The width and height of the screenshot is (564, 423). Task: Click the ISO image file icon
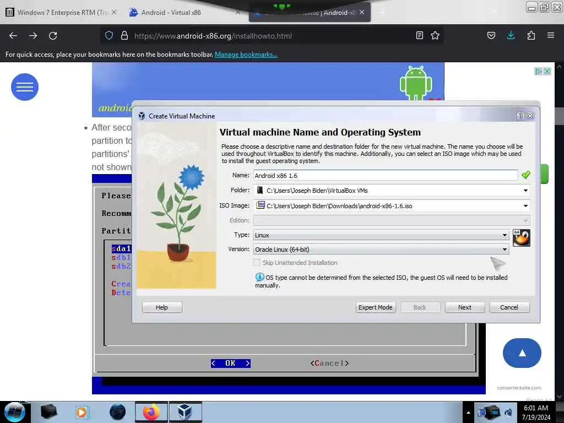pos(261,205)
